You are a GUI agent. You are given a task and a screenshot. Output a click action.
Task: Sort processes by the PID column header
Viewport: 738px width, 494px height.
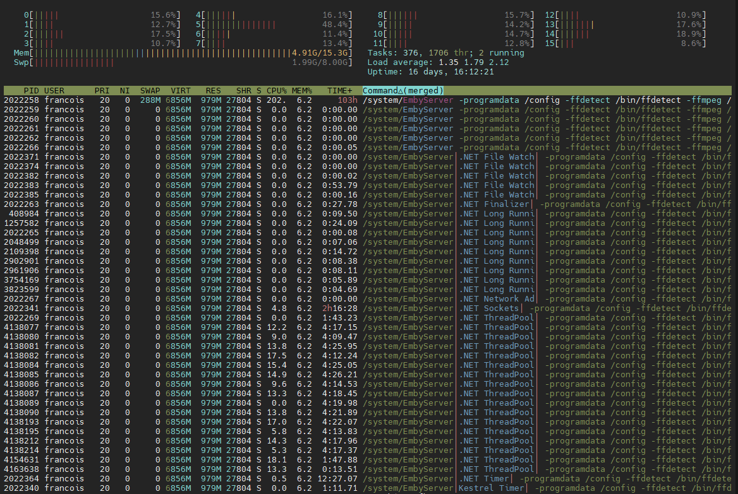point(31,91)
